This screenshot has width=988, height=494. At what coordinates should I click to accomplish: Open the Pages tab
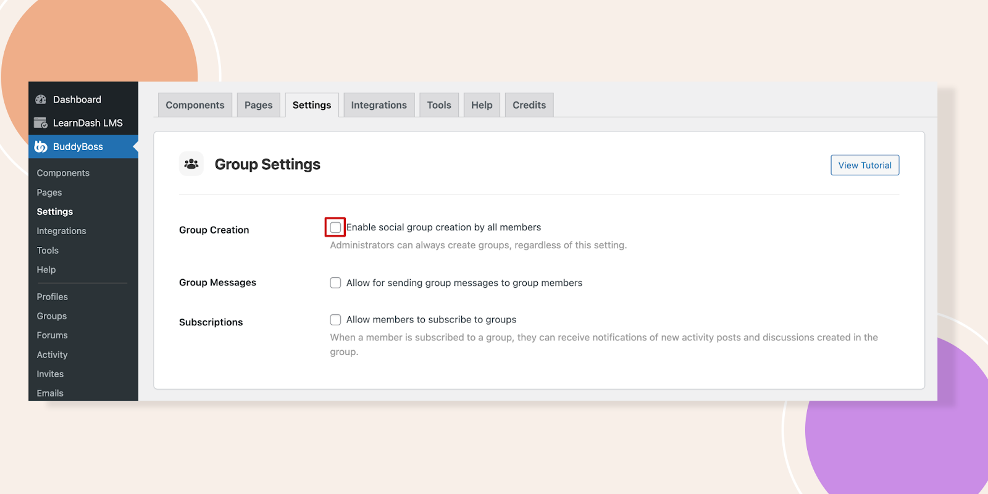tap(258, 105)
